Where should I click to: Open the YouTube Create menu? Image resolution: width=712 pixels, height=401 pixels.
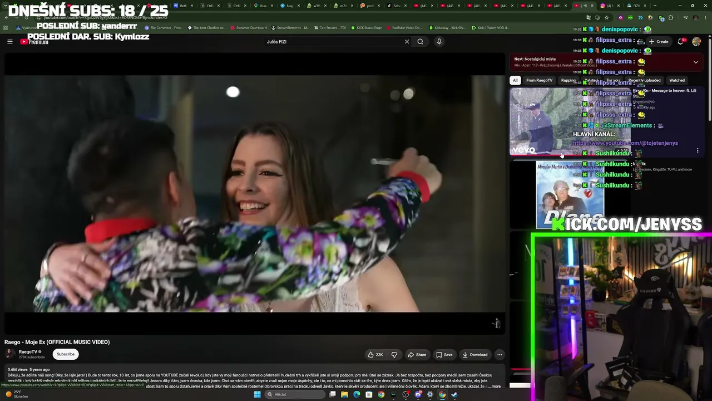pyautogui.click(x=659, y=41)
